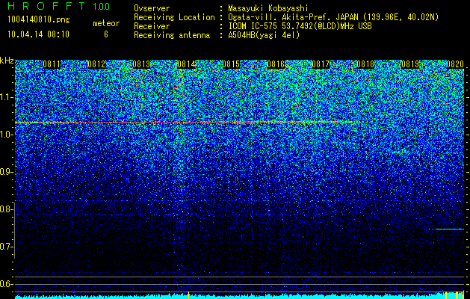Image resolution: width=470 pixels, height=299 pixels.
Task: Click the Ovserver label
Action: 152,8
